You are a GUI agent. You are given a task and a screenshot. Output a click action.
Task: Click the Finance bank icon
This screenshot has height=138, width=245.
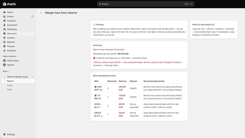point(4,46)
